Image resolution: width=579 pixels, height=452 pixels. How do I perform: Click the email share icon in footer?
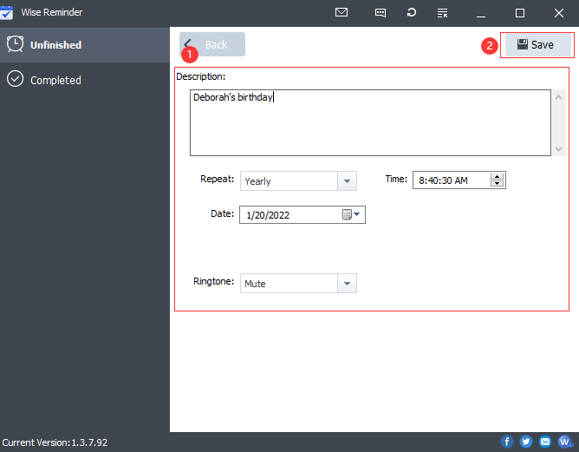[545, 442]
